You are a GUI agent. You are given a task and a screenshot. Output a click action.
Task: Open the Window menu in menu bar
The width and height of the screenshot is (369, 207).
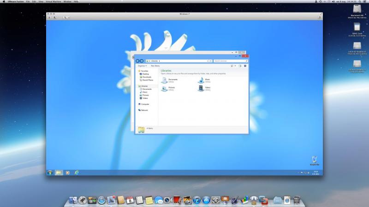[67, 1]
